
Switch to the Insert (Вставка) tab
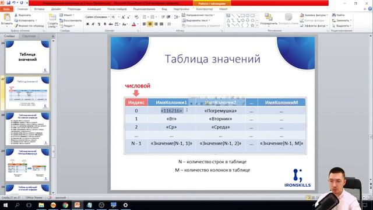[39, 9]
